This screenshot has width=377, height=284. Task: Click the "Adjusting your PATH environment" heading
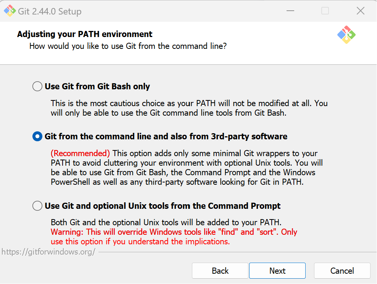(85, 34)
